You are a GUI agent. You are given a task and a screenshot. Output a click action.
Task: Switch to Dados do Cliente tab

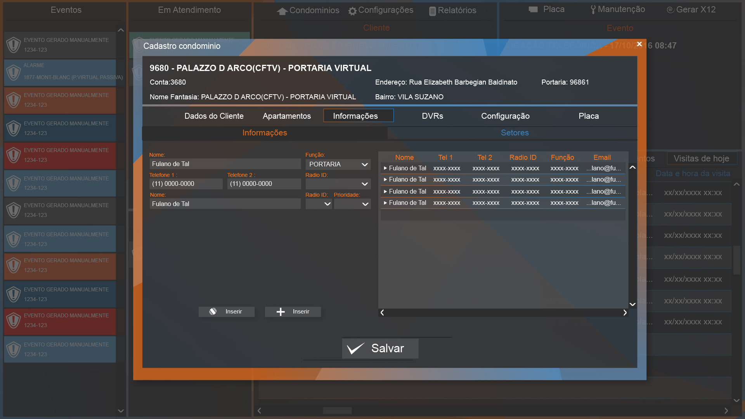(214, 116)
